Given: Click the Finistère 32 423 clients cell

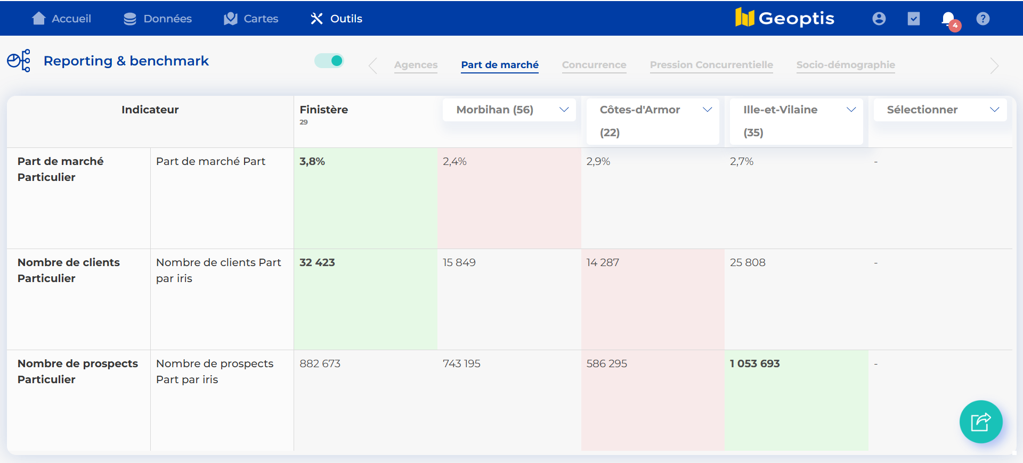Looking at the screenshot, I should click(365, 299).
